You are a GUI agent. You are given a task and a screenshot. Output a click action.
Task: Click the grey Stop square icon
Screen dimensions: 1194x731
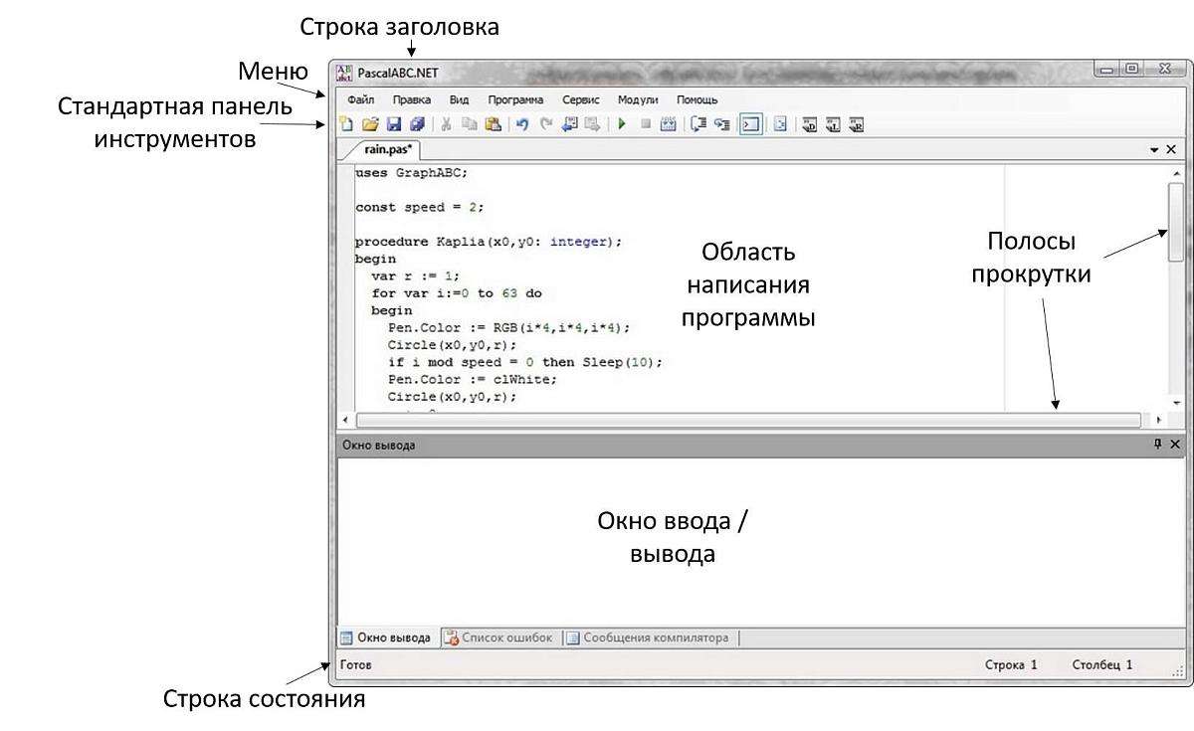(x=646, y=124)
